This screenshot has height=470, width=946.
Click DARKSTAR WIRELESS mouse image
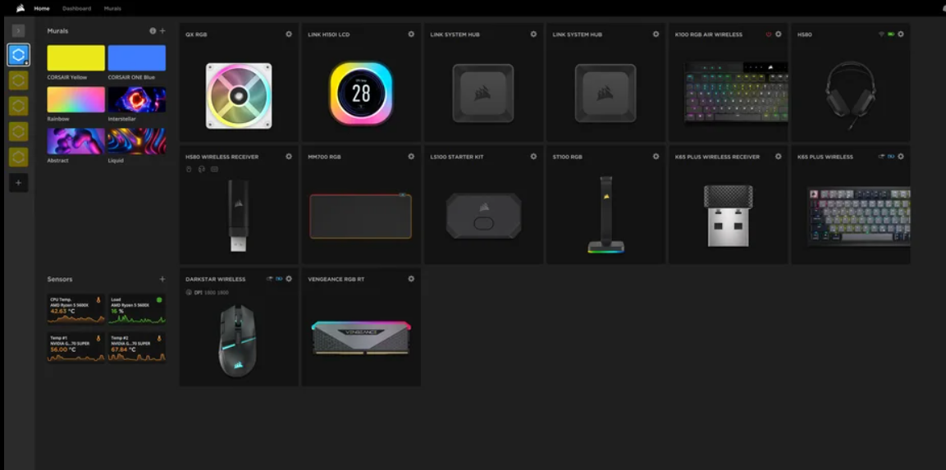238,341
